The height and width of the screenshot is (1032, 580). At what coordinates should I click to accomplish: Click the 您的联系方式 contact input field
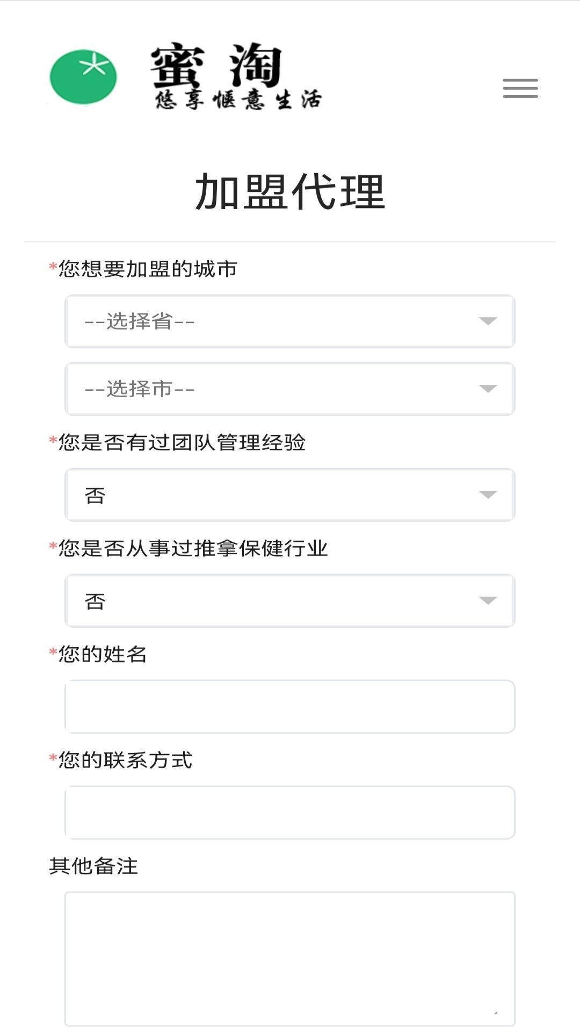pos(289,813)
